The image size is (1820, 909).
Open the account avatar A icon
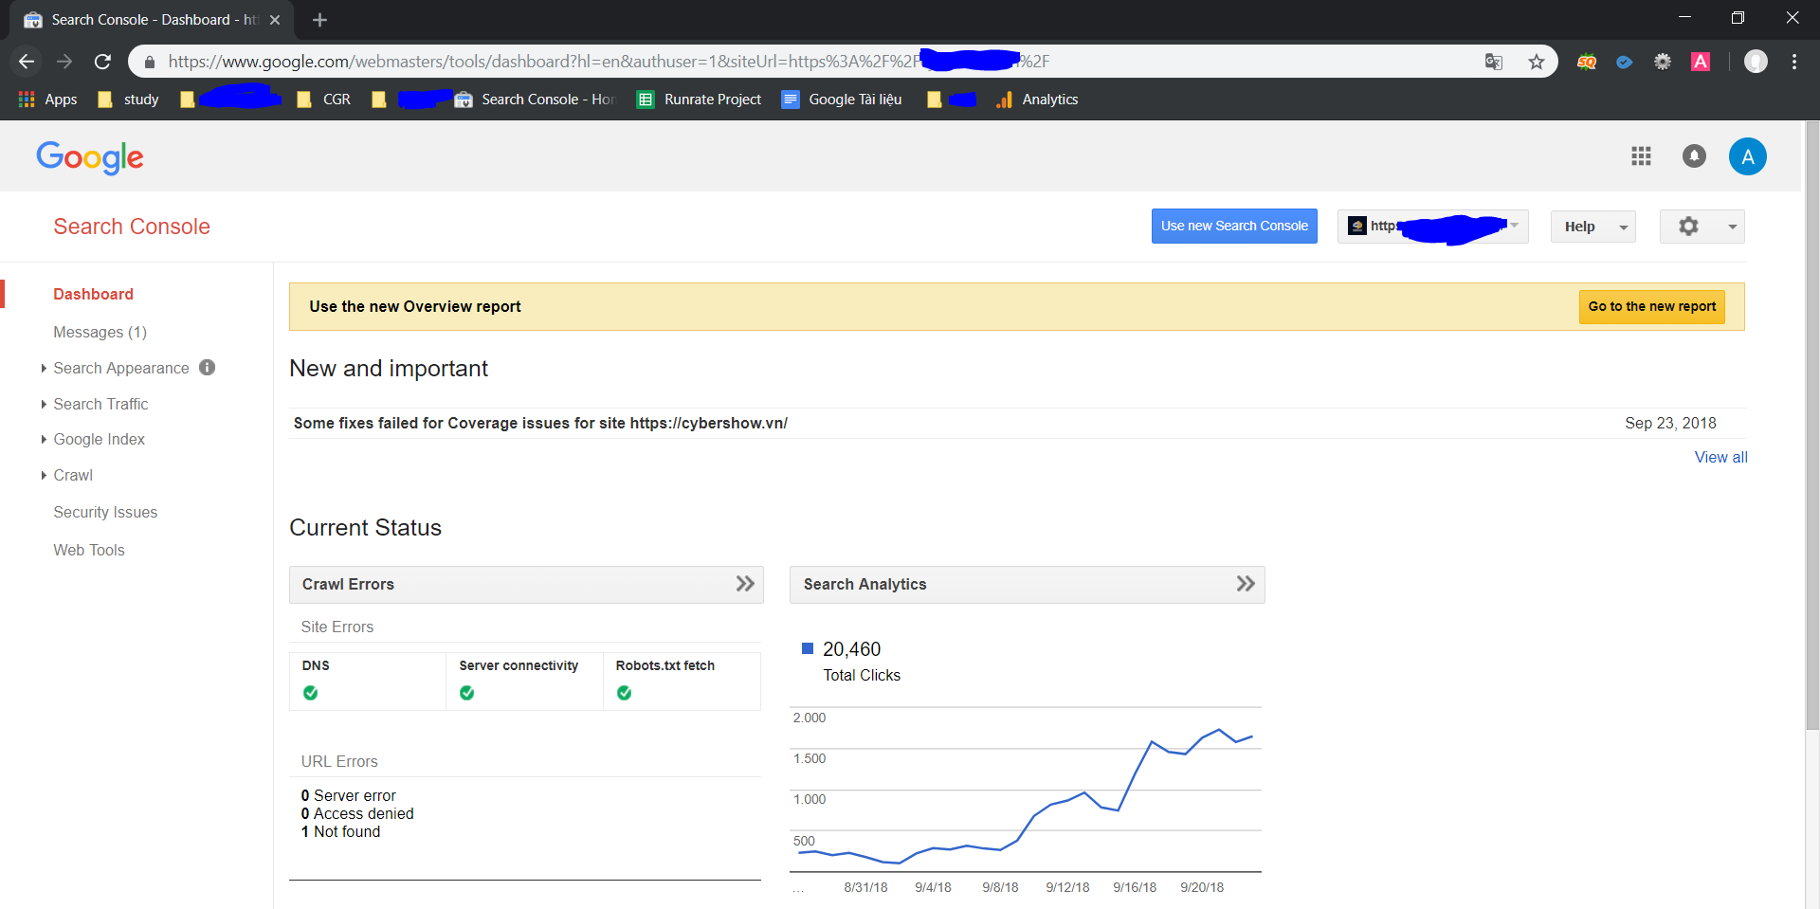click(1747, 156)
